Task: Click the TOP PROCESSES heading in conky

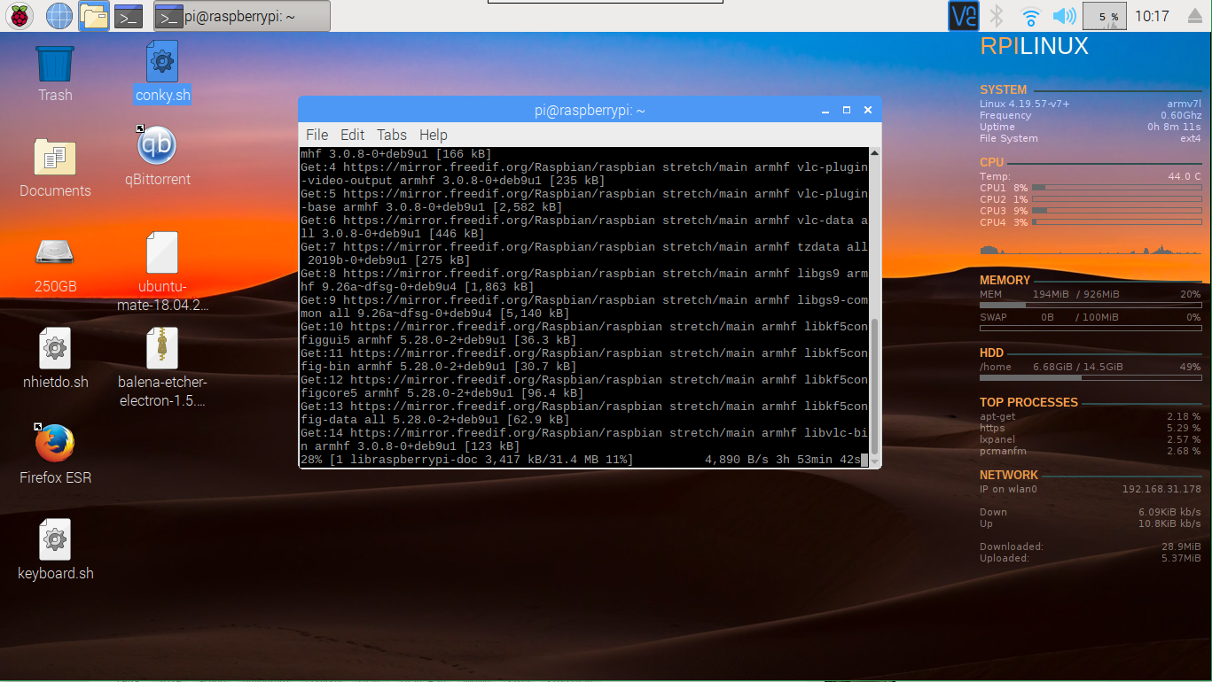Action: pos(1028,402)
